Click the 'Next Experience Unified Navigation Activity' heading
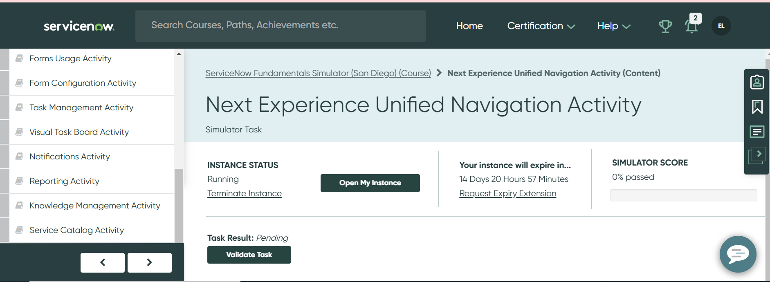This screenshot has width=770, height=282. [x=423, y=105]
